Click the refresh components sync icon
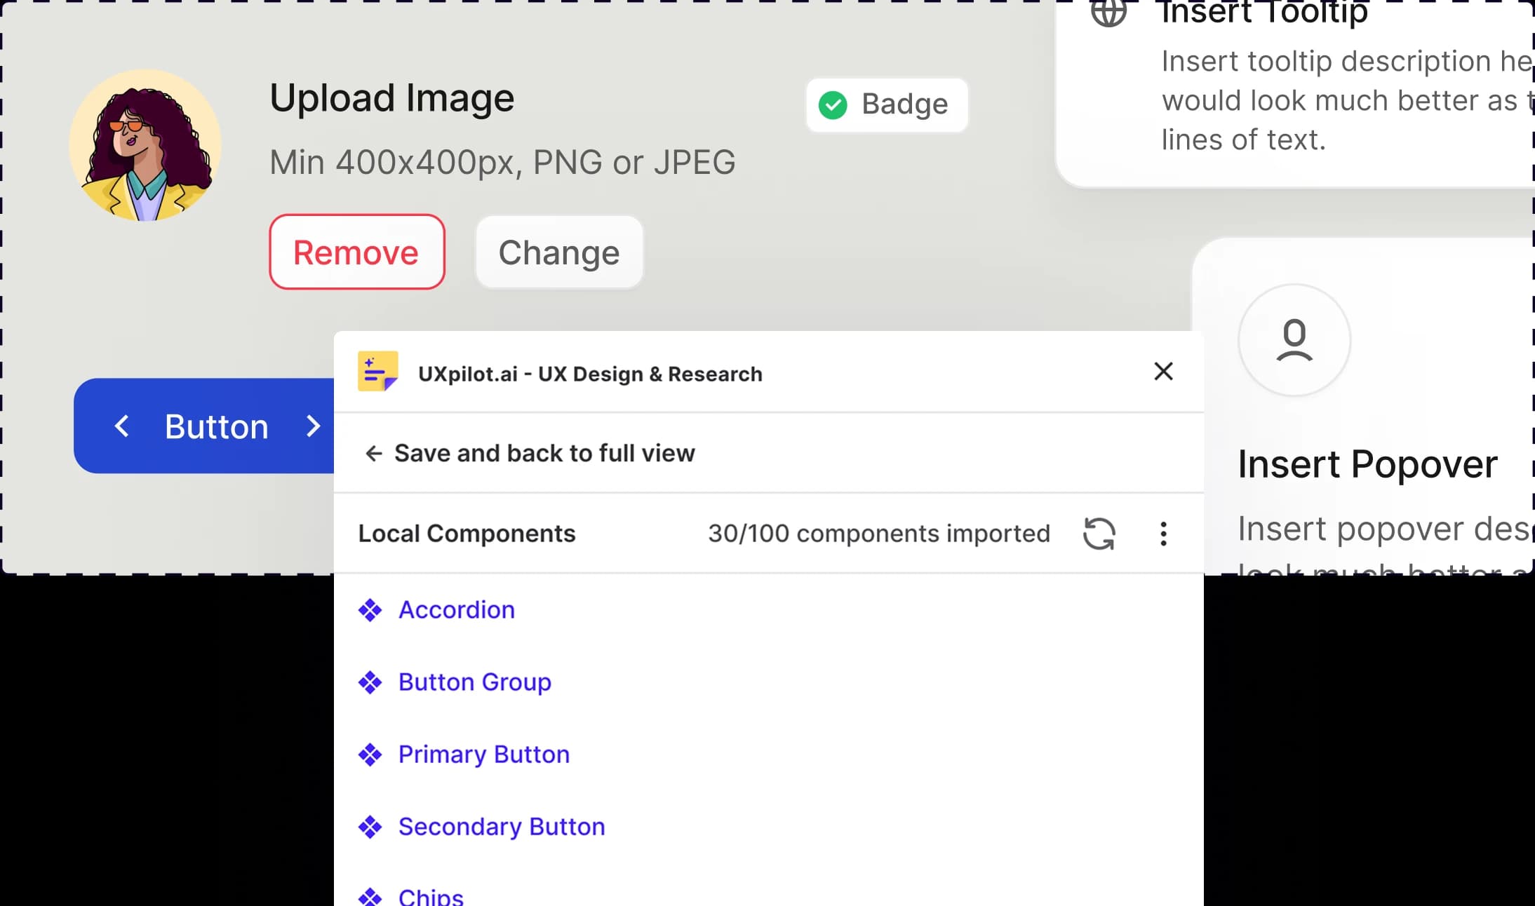Viewport: 1535px width, 906px height. pos(1099,534)
